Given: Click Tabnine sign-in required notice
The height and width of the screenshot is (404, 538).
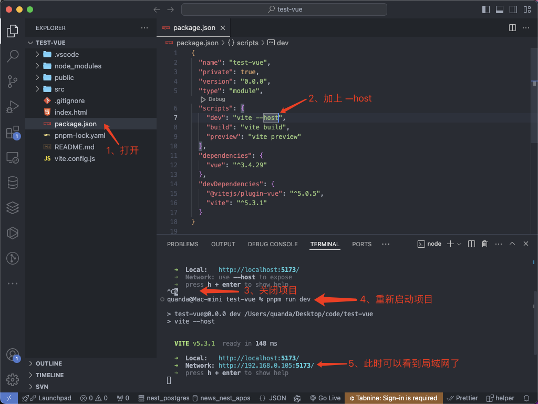Looking at the screenshot, I should click(x=394, y=398).
